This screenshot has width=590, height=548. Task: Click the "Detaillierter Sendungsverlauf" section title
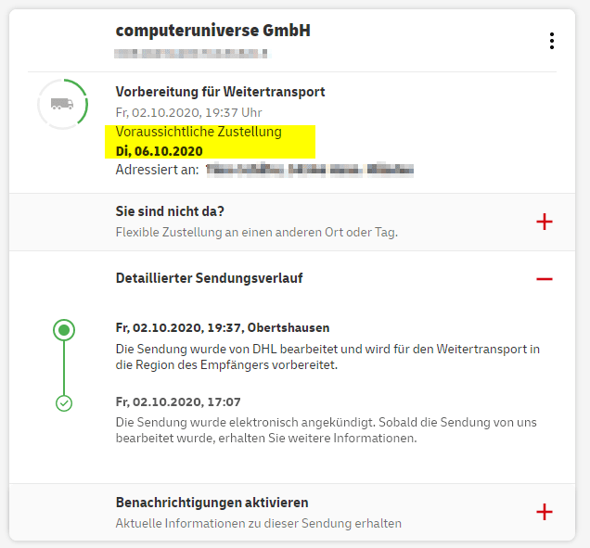click(209, 277)
